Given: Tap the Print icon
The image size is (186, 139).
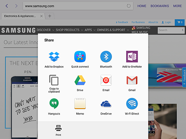Looking at the screenshot, I should (58, 128).
